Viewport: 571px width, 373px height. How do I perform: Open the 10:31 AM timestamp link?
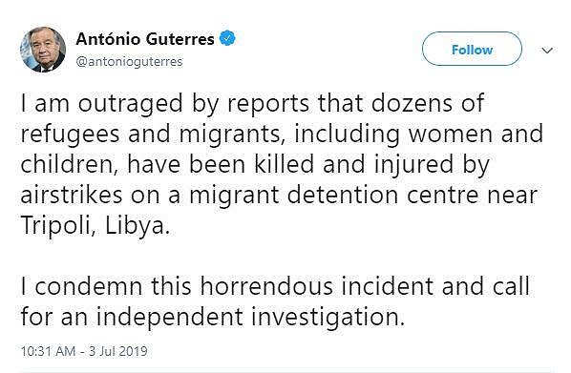pyautogui.click(x=48, y=351)
